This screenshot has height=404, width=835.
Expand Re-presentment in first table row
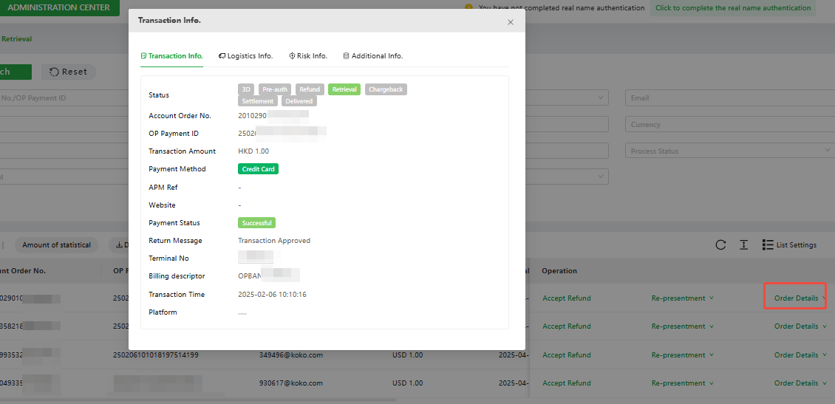(x=682, y=298)
